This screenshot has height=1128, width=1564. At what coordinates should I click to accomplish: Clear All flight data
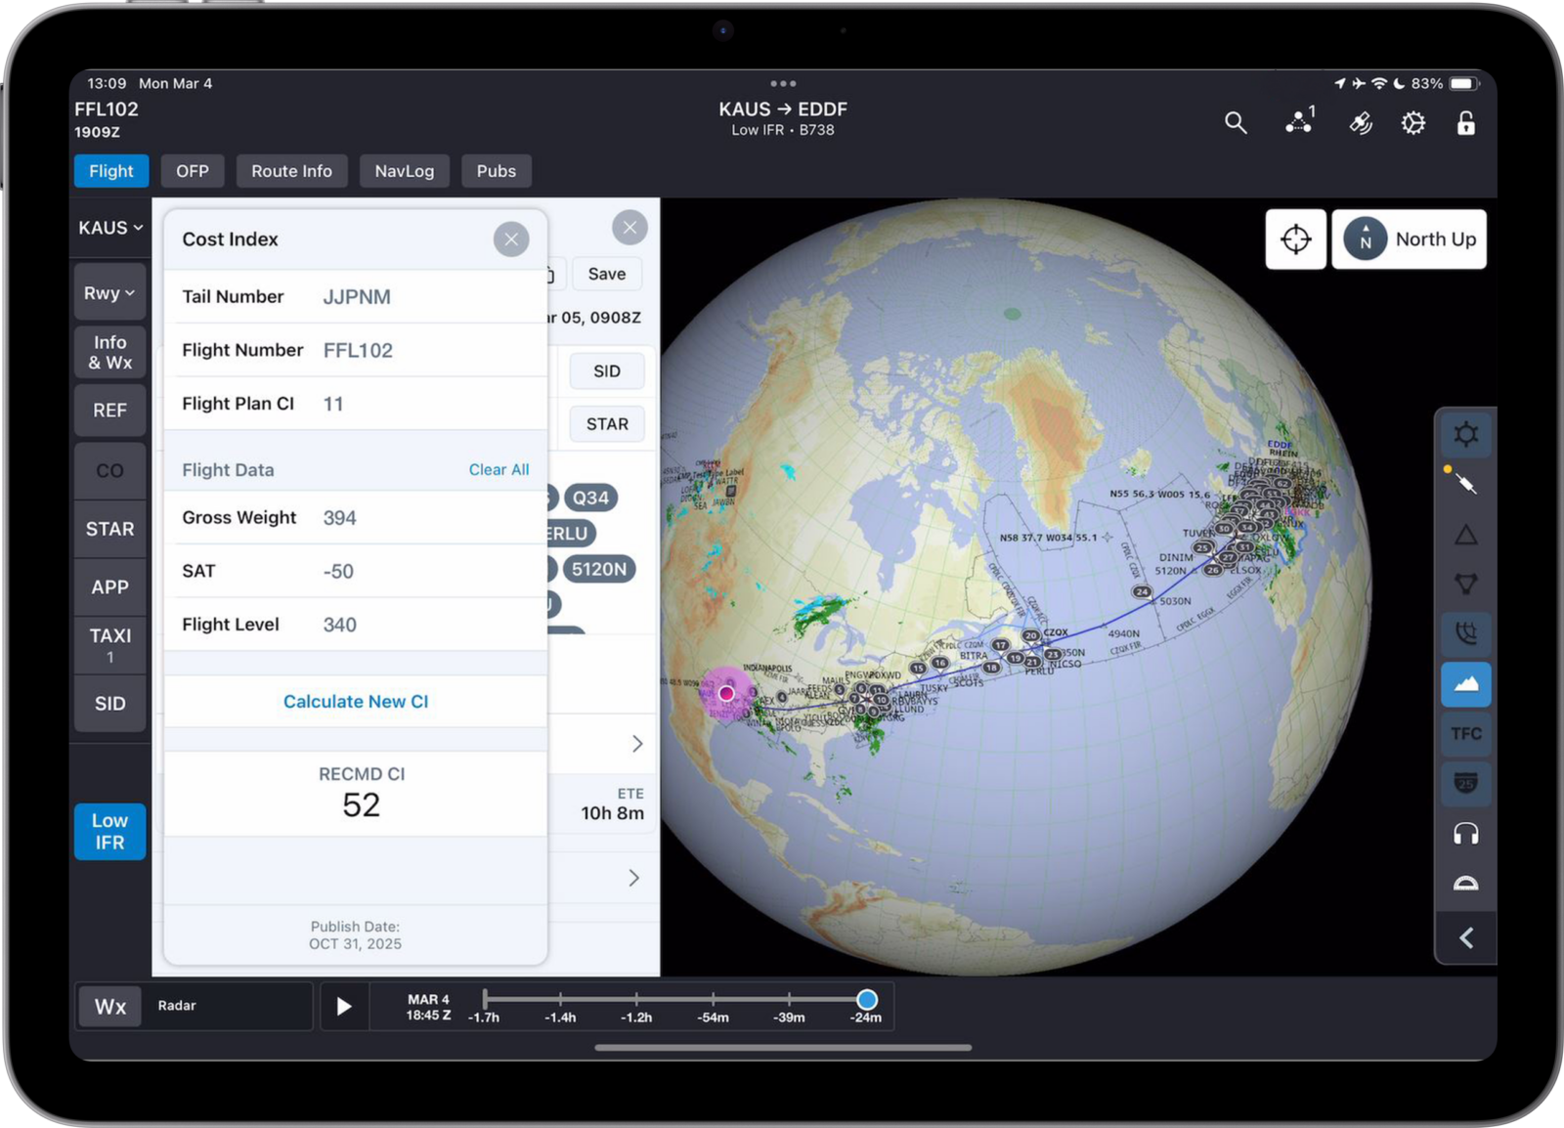(x=499, y=469)
